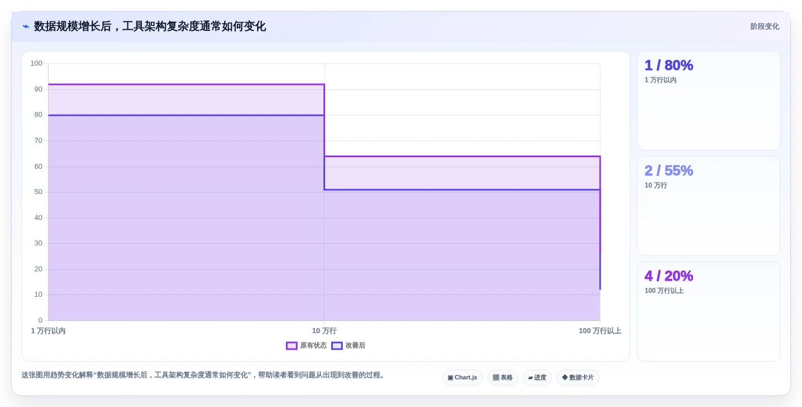This screenshot has width=802, height=407.
Task: Select the 表格 tag chip
Action: pos(503,378)
